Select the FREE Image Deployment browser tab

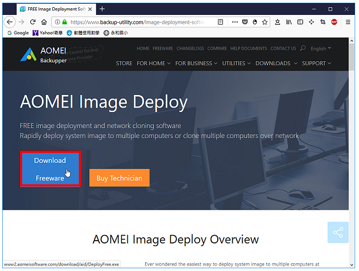tap(56, 9)
